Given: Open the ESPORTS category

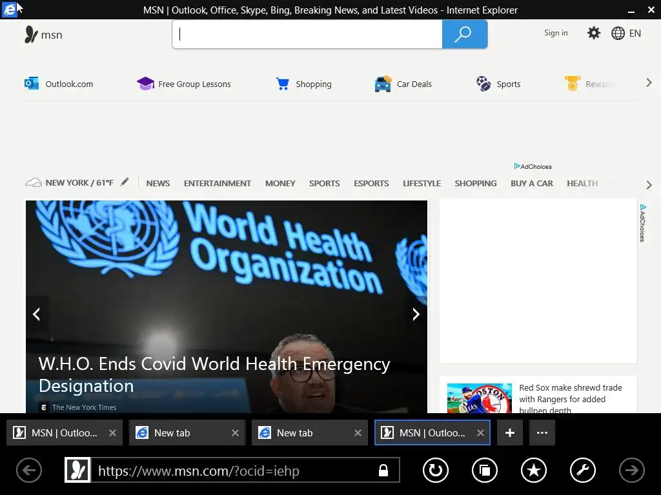Looking at the screenshot, I should (371, 184).
